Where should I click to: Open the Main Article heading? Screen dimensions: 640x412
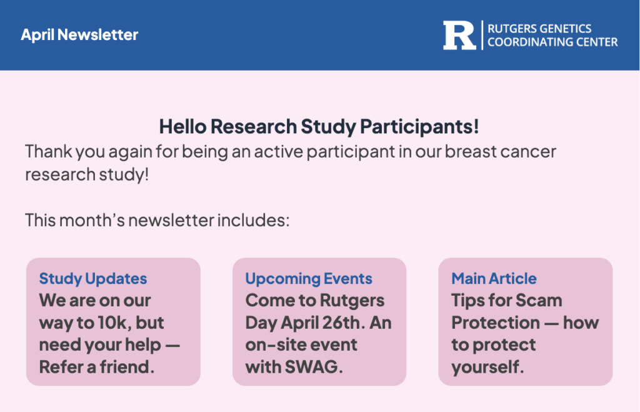click(494, 278)
